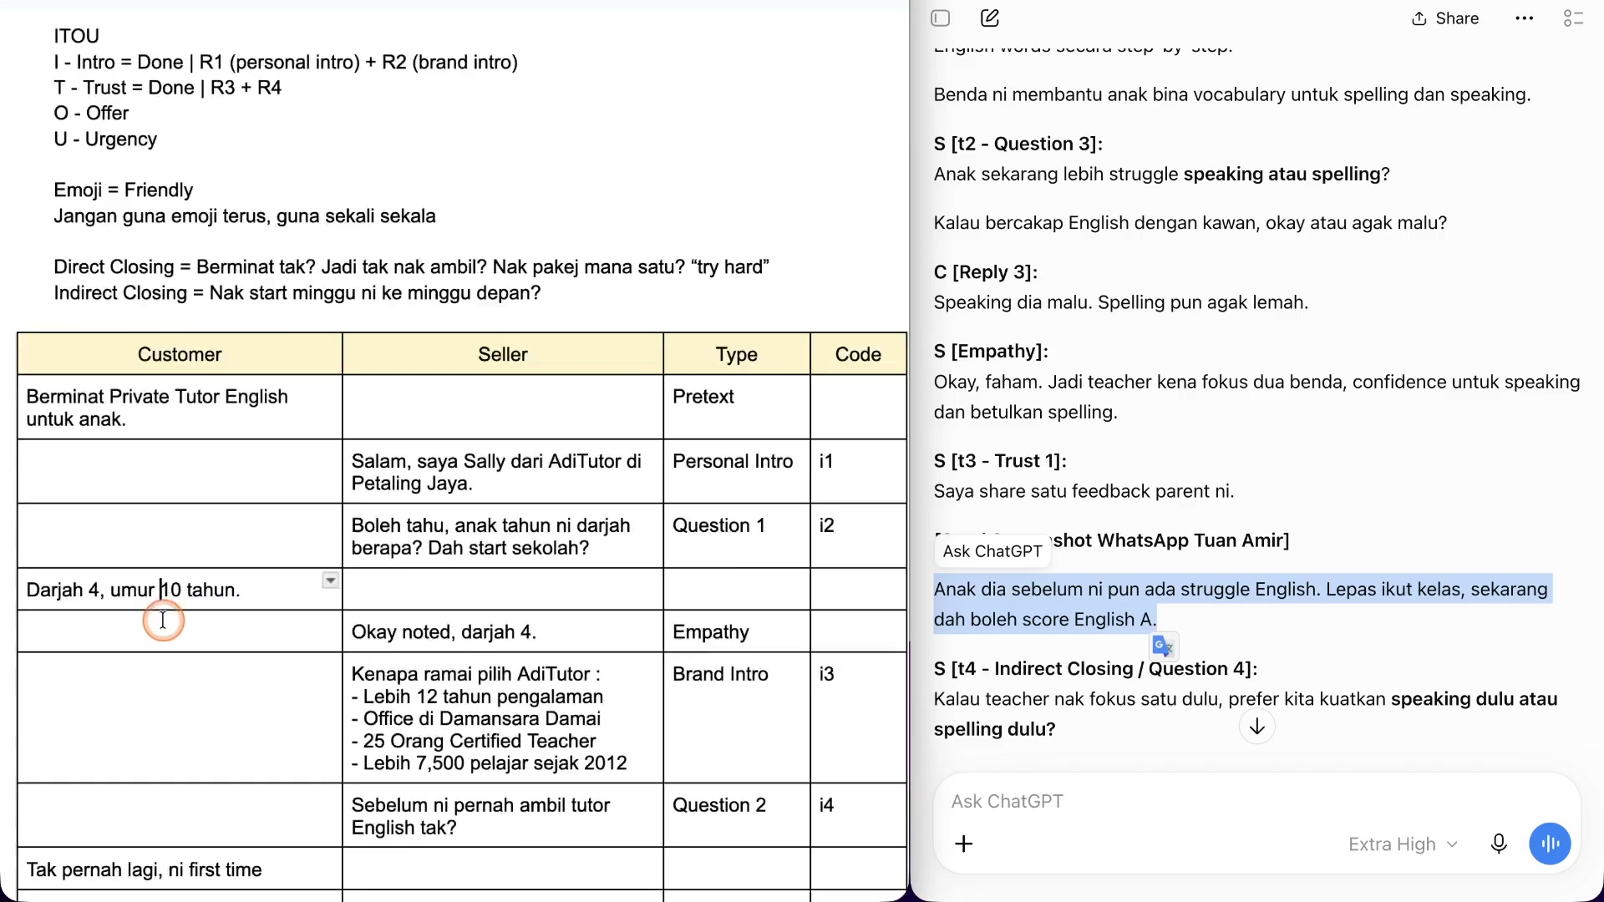Click the Google Translate floating icon

[x=1163, y=646]
